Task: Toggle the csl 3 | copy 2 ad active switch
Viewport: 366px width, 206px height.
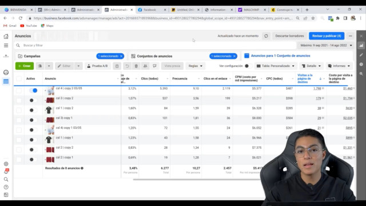Action: pyautogui.click(x=33, y=100)
